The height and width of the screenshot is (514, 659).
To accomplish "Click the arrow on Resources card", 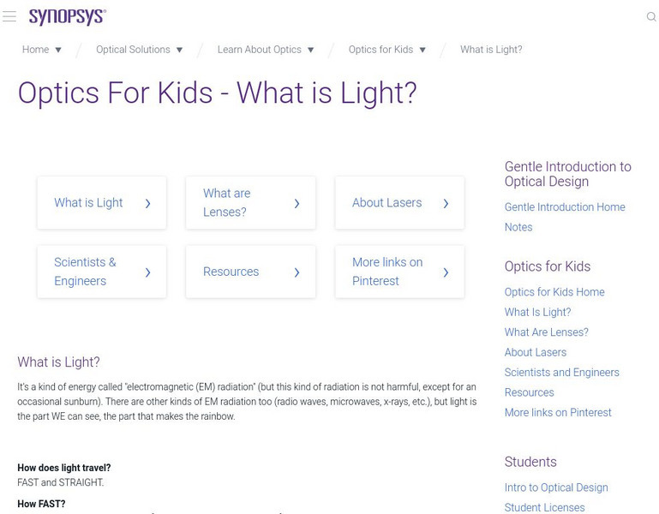I will click(x=297, y=272).
